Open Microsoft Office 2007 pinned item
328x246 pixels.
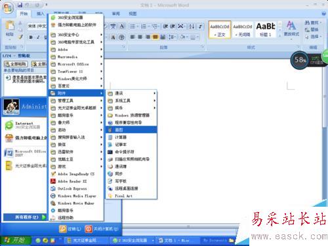[x=25, y=153]
